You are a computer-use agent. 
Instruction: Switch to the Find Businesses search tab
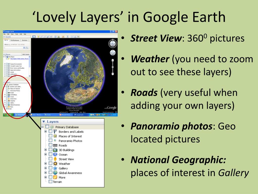point(15,40)
